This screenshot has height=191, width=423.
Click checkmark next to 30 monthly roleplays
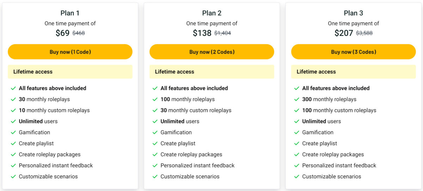point(13,99)
